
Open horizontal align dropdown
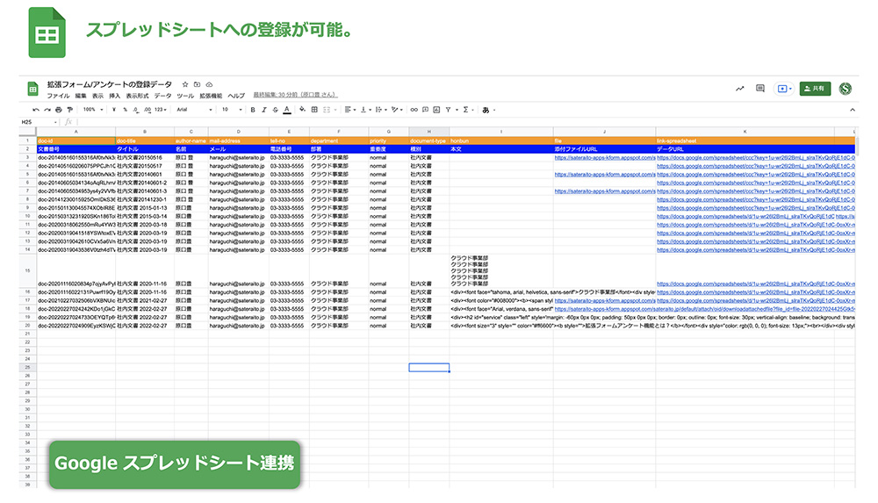(350, 110)
